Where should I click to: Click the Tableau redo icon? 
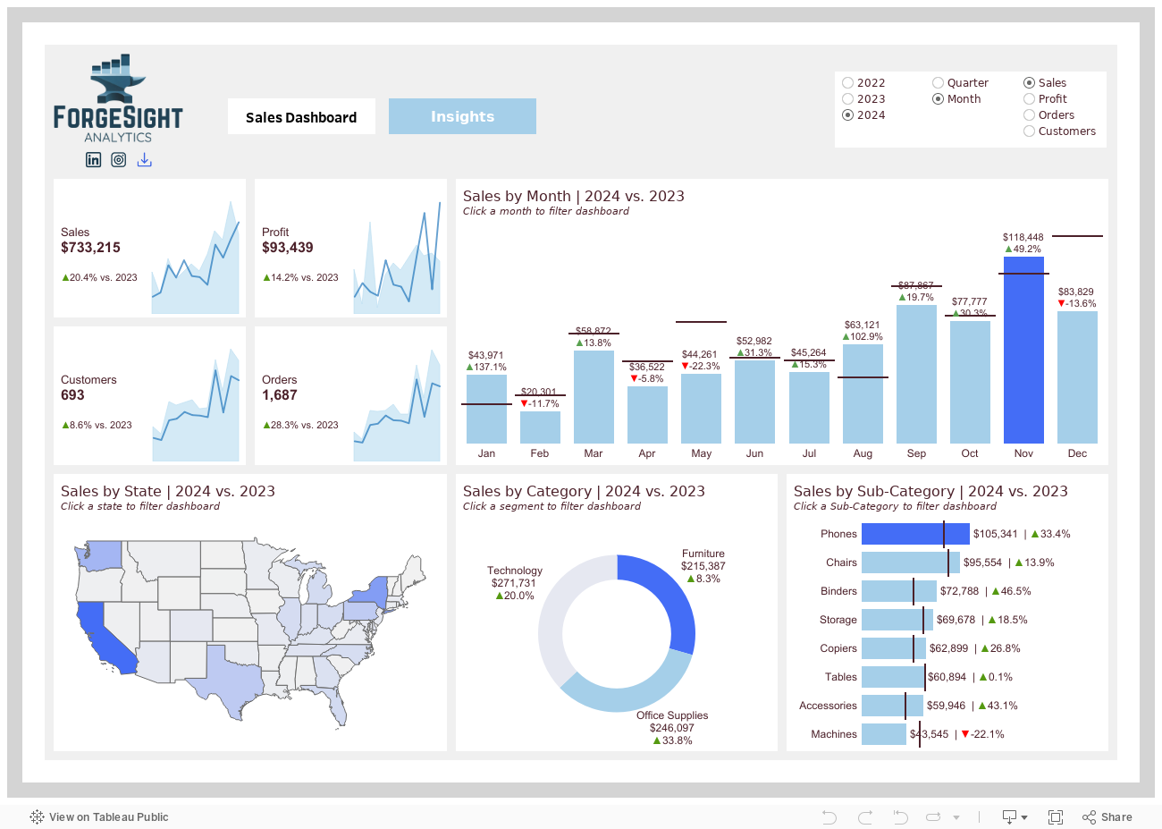[x=865, y=816]
